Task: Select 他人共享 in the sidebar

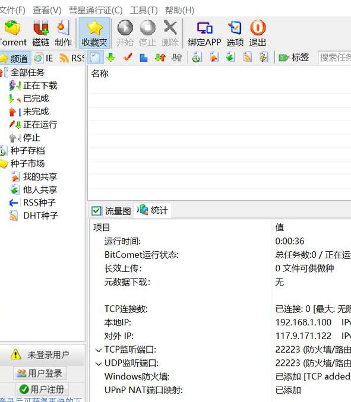Action: (40, 190)
